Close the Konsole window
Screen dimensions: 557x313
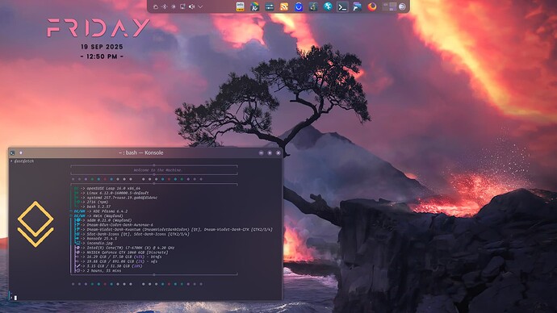click(278, 153)
